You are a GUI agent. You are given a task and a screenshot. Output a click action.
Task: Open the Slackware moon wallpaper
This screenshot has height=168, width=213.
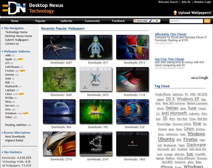(x=59, y=111)
